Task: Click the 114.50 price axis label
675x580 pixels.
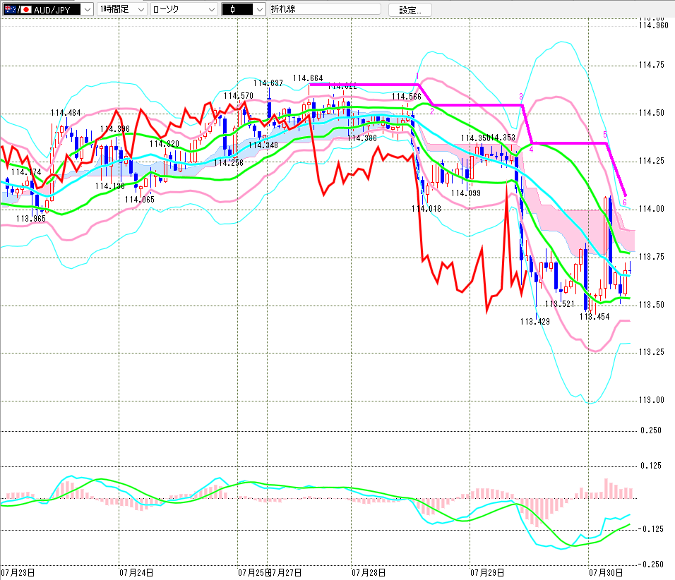Action: pos(651,113)
